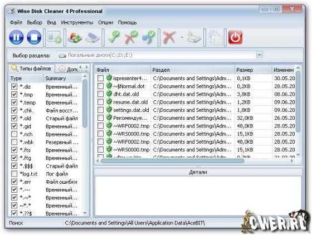
Task: Sort by the Файл column header
Action: click(123, 70)
